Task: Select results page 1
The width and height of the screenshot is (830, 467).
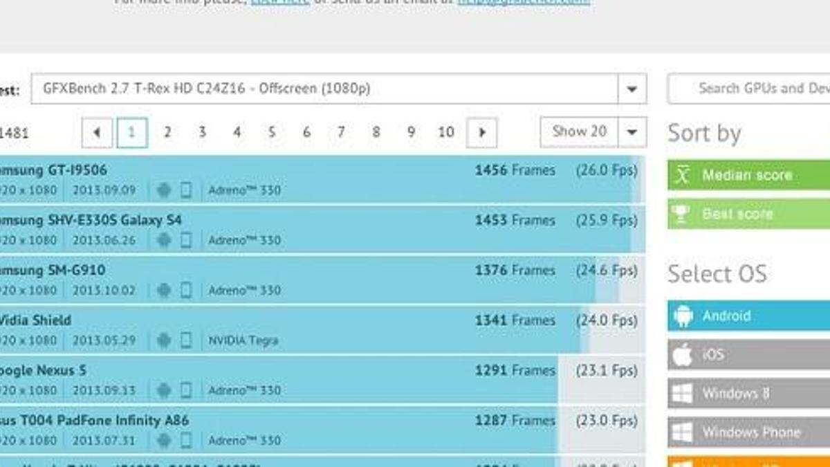Action: click(x=132, y=132)
